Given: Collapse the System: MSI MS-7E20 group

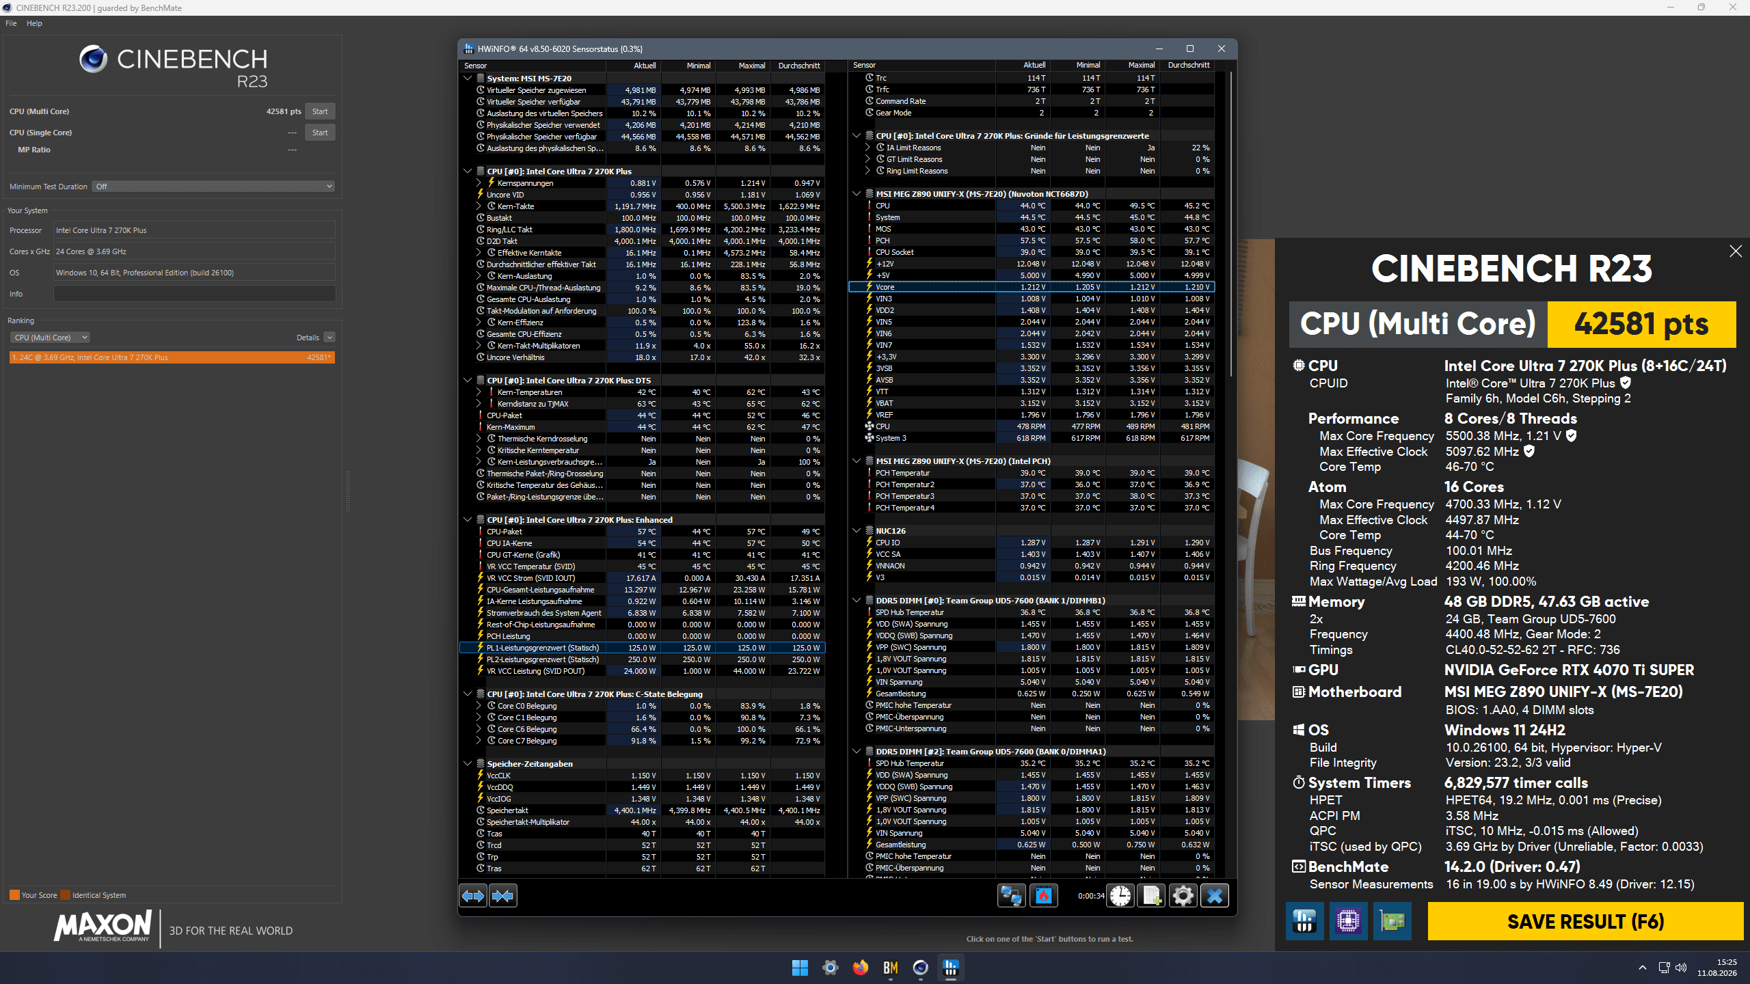Looking at the screenshot, I should [468, 79].
